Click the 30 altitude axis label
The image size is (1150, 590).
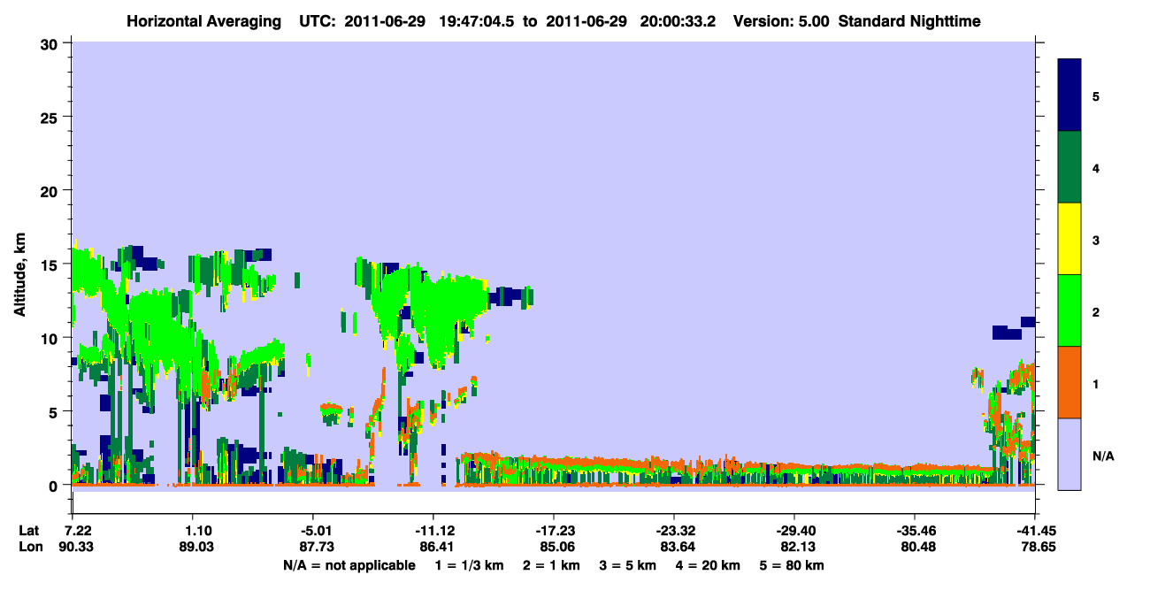(x=52, y=43)
